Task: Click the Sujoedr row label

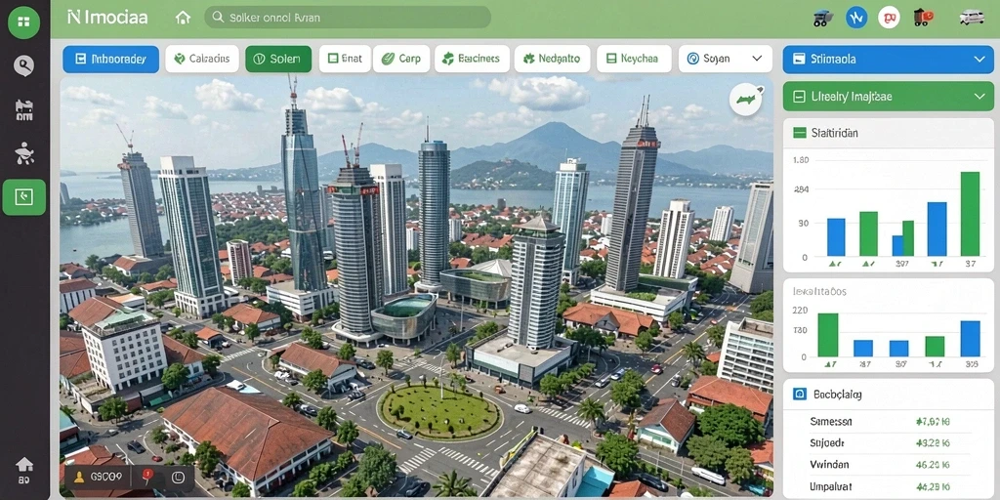Action: click(x=827, y=442)
